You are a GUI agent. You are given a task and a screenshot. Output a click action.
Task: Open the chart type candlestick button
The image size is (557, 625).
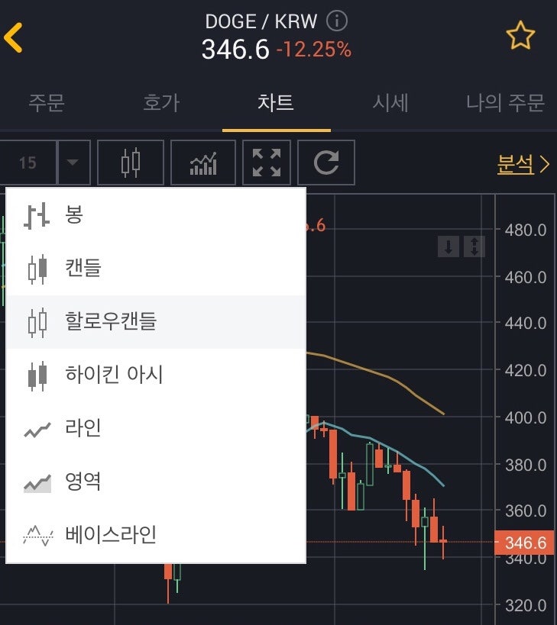(x=131, y=163)
